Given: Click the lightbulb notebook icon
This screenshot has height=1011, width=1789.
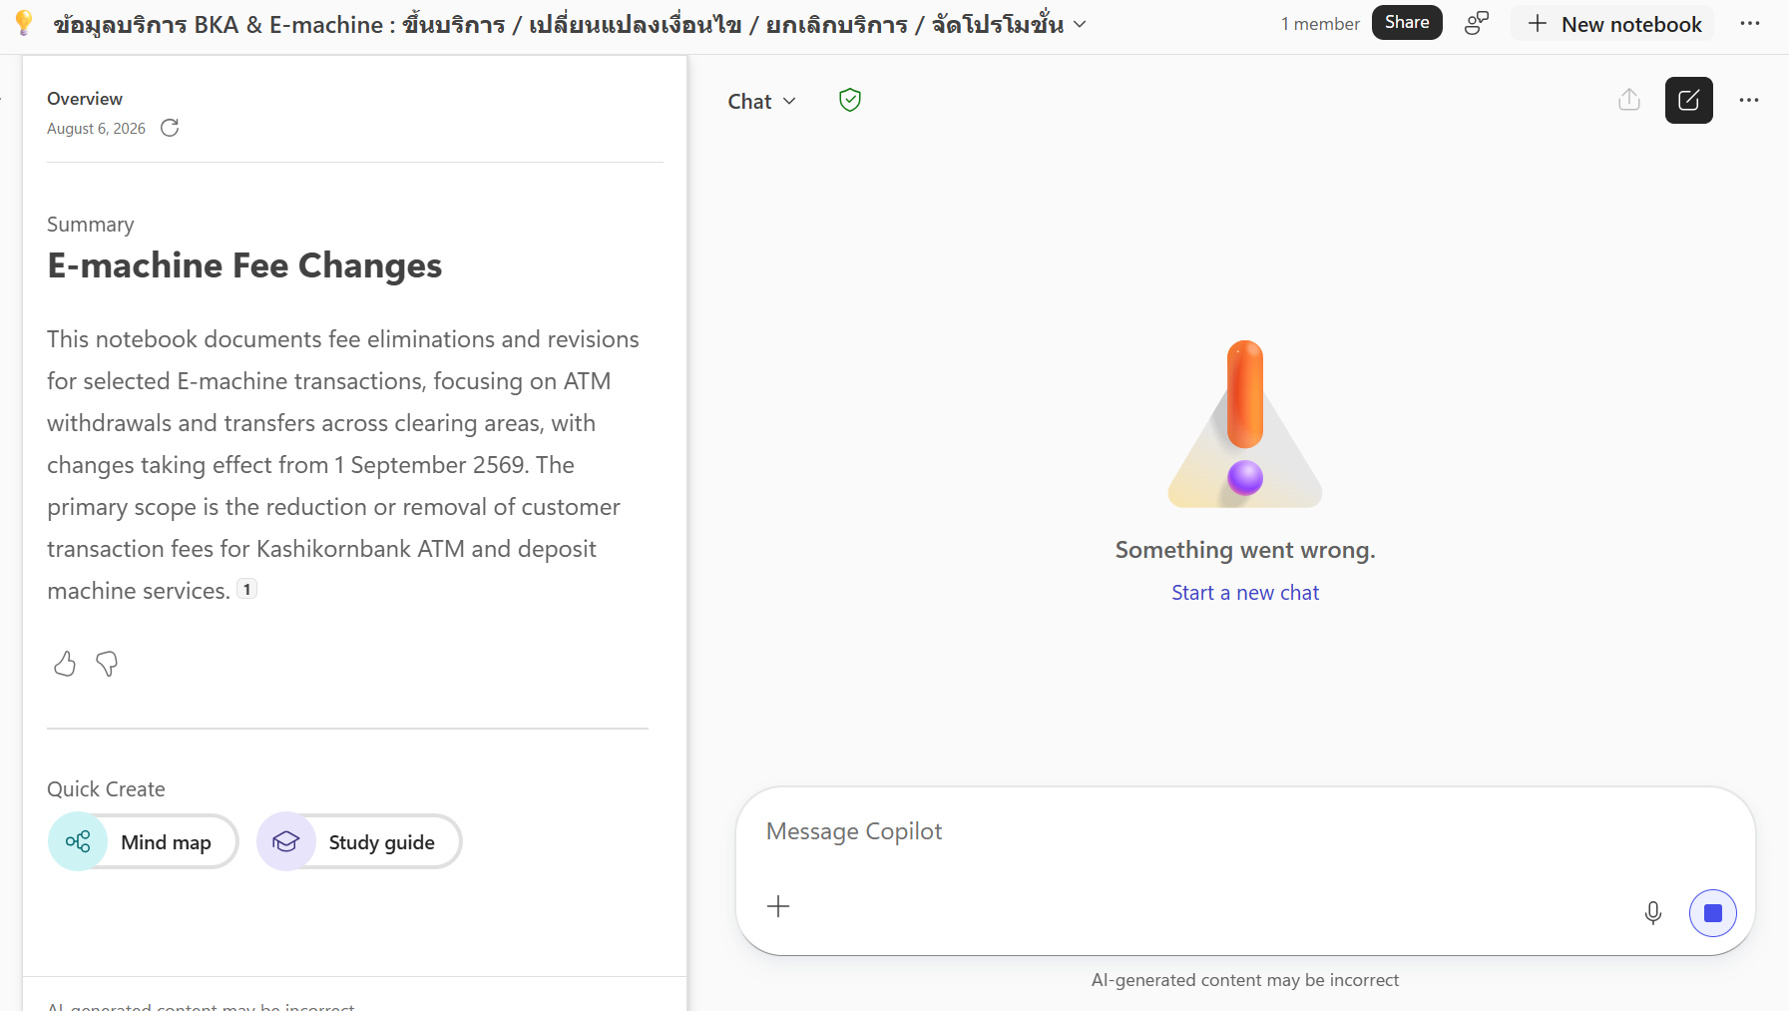Looking at the screenshot, I should coord(24,23).
